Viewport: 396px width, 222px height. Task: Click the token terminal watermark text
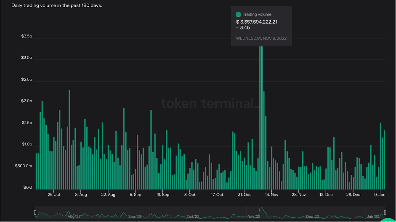208,103
